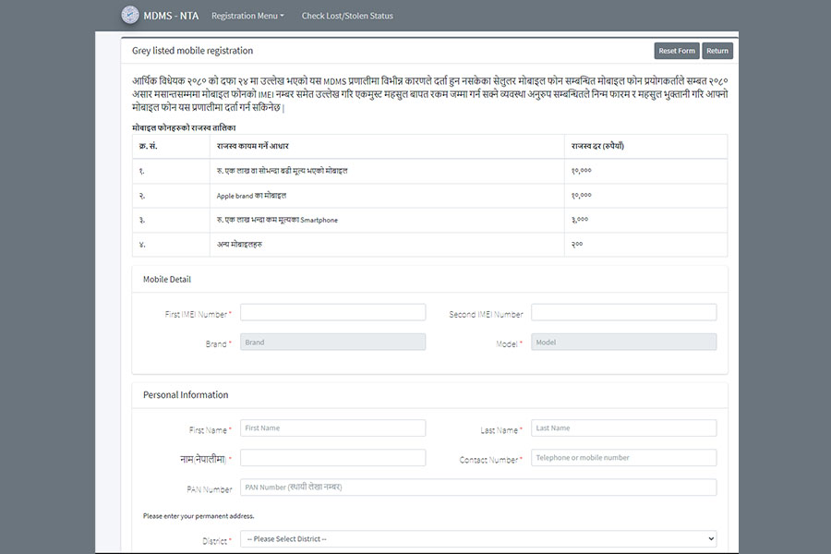The height and width of the screenshot is (554, 831).
Task: Expand the District dropdown using its chevron
Action: (709, 538)
